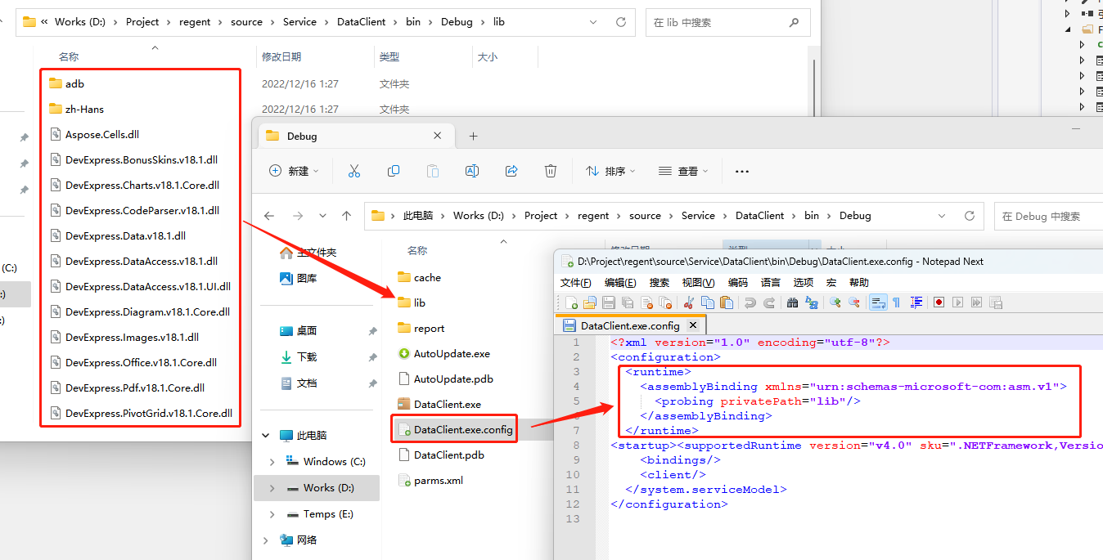
Task: Toggle show all characters with the paragraph mark
Action: pos(895,302)
